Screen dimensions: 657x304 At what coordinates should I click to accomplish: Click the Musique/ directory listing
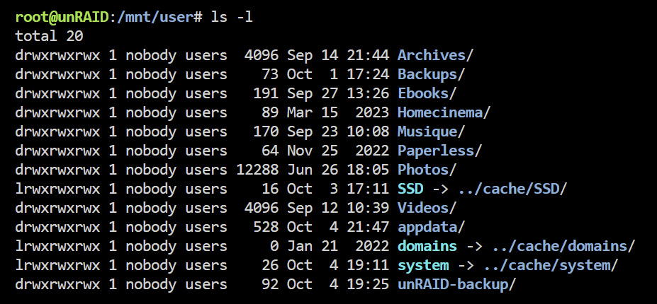431,131
